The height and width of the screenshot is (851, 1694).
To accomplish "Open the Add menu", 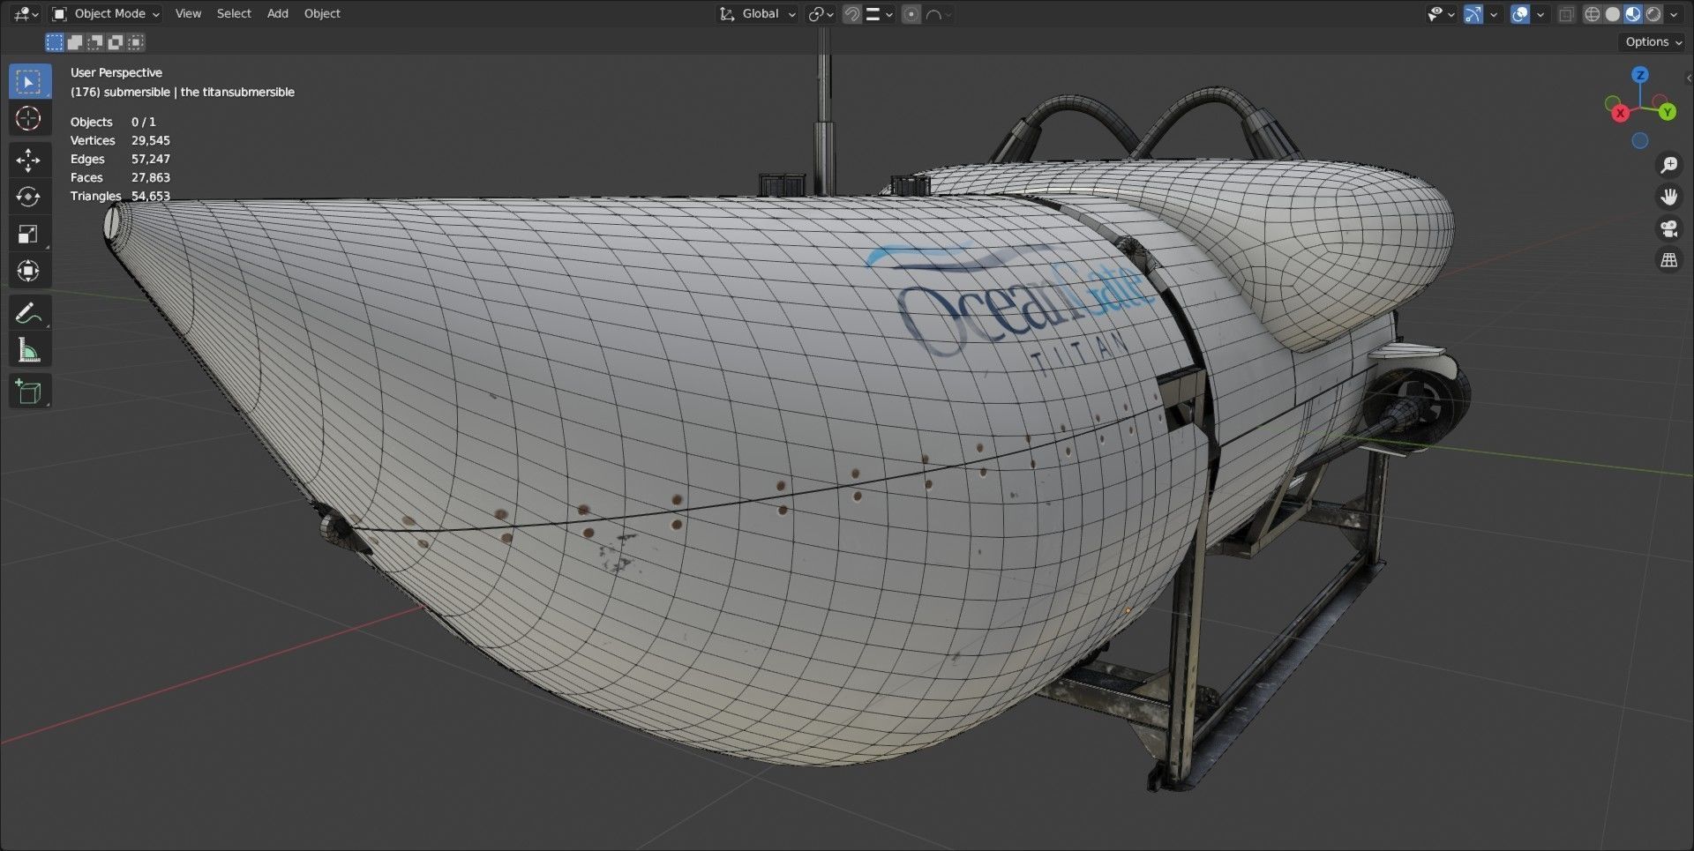I will pyautogui.click(x=278, y=14).
